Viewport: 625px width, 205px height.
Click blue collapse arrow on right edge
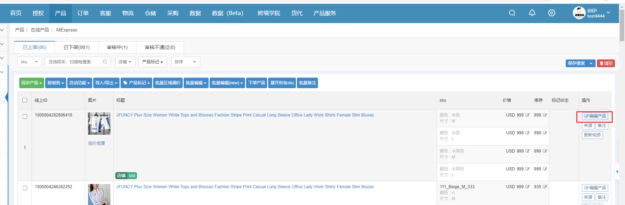[617, 171]
